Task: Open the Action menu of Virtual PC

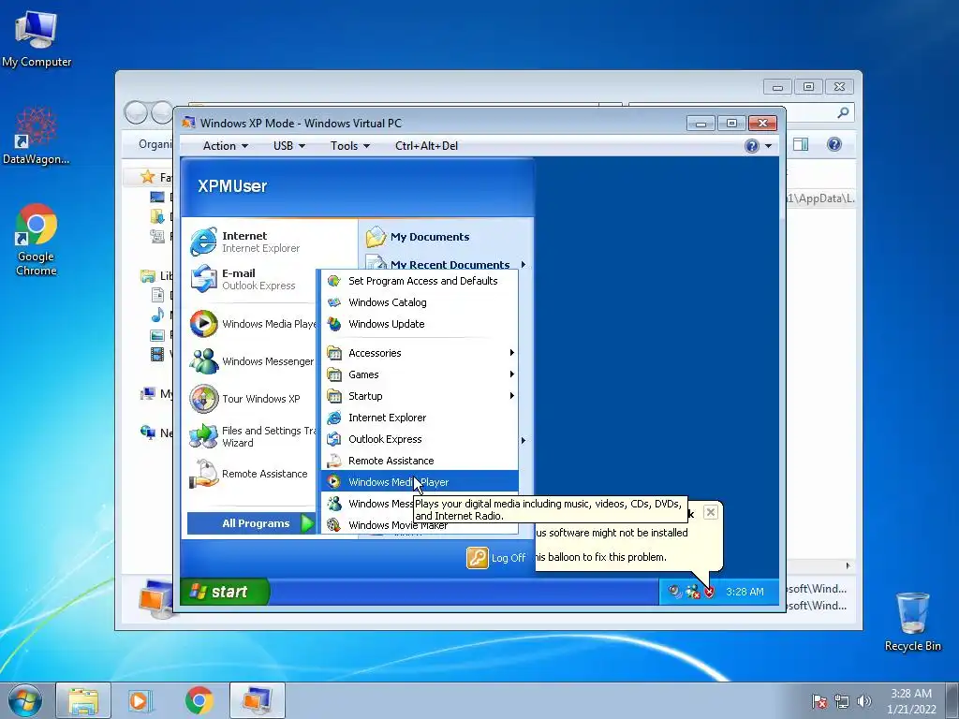Action: (225, 145)
